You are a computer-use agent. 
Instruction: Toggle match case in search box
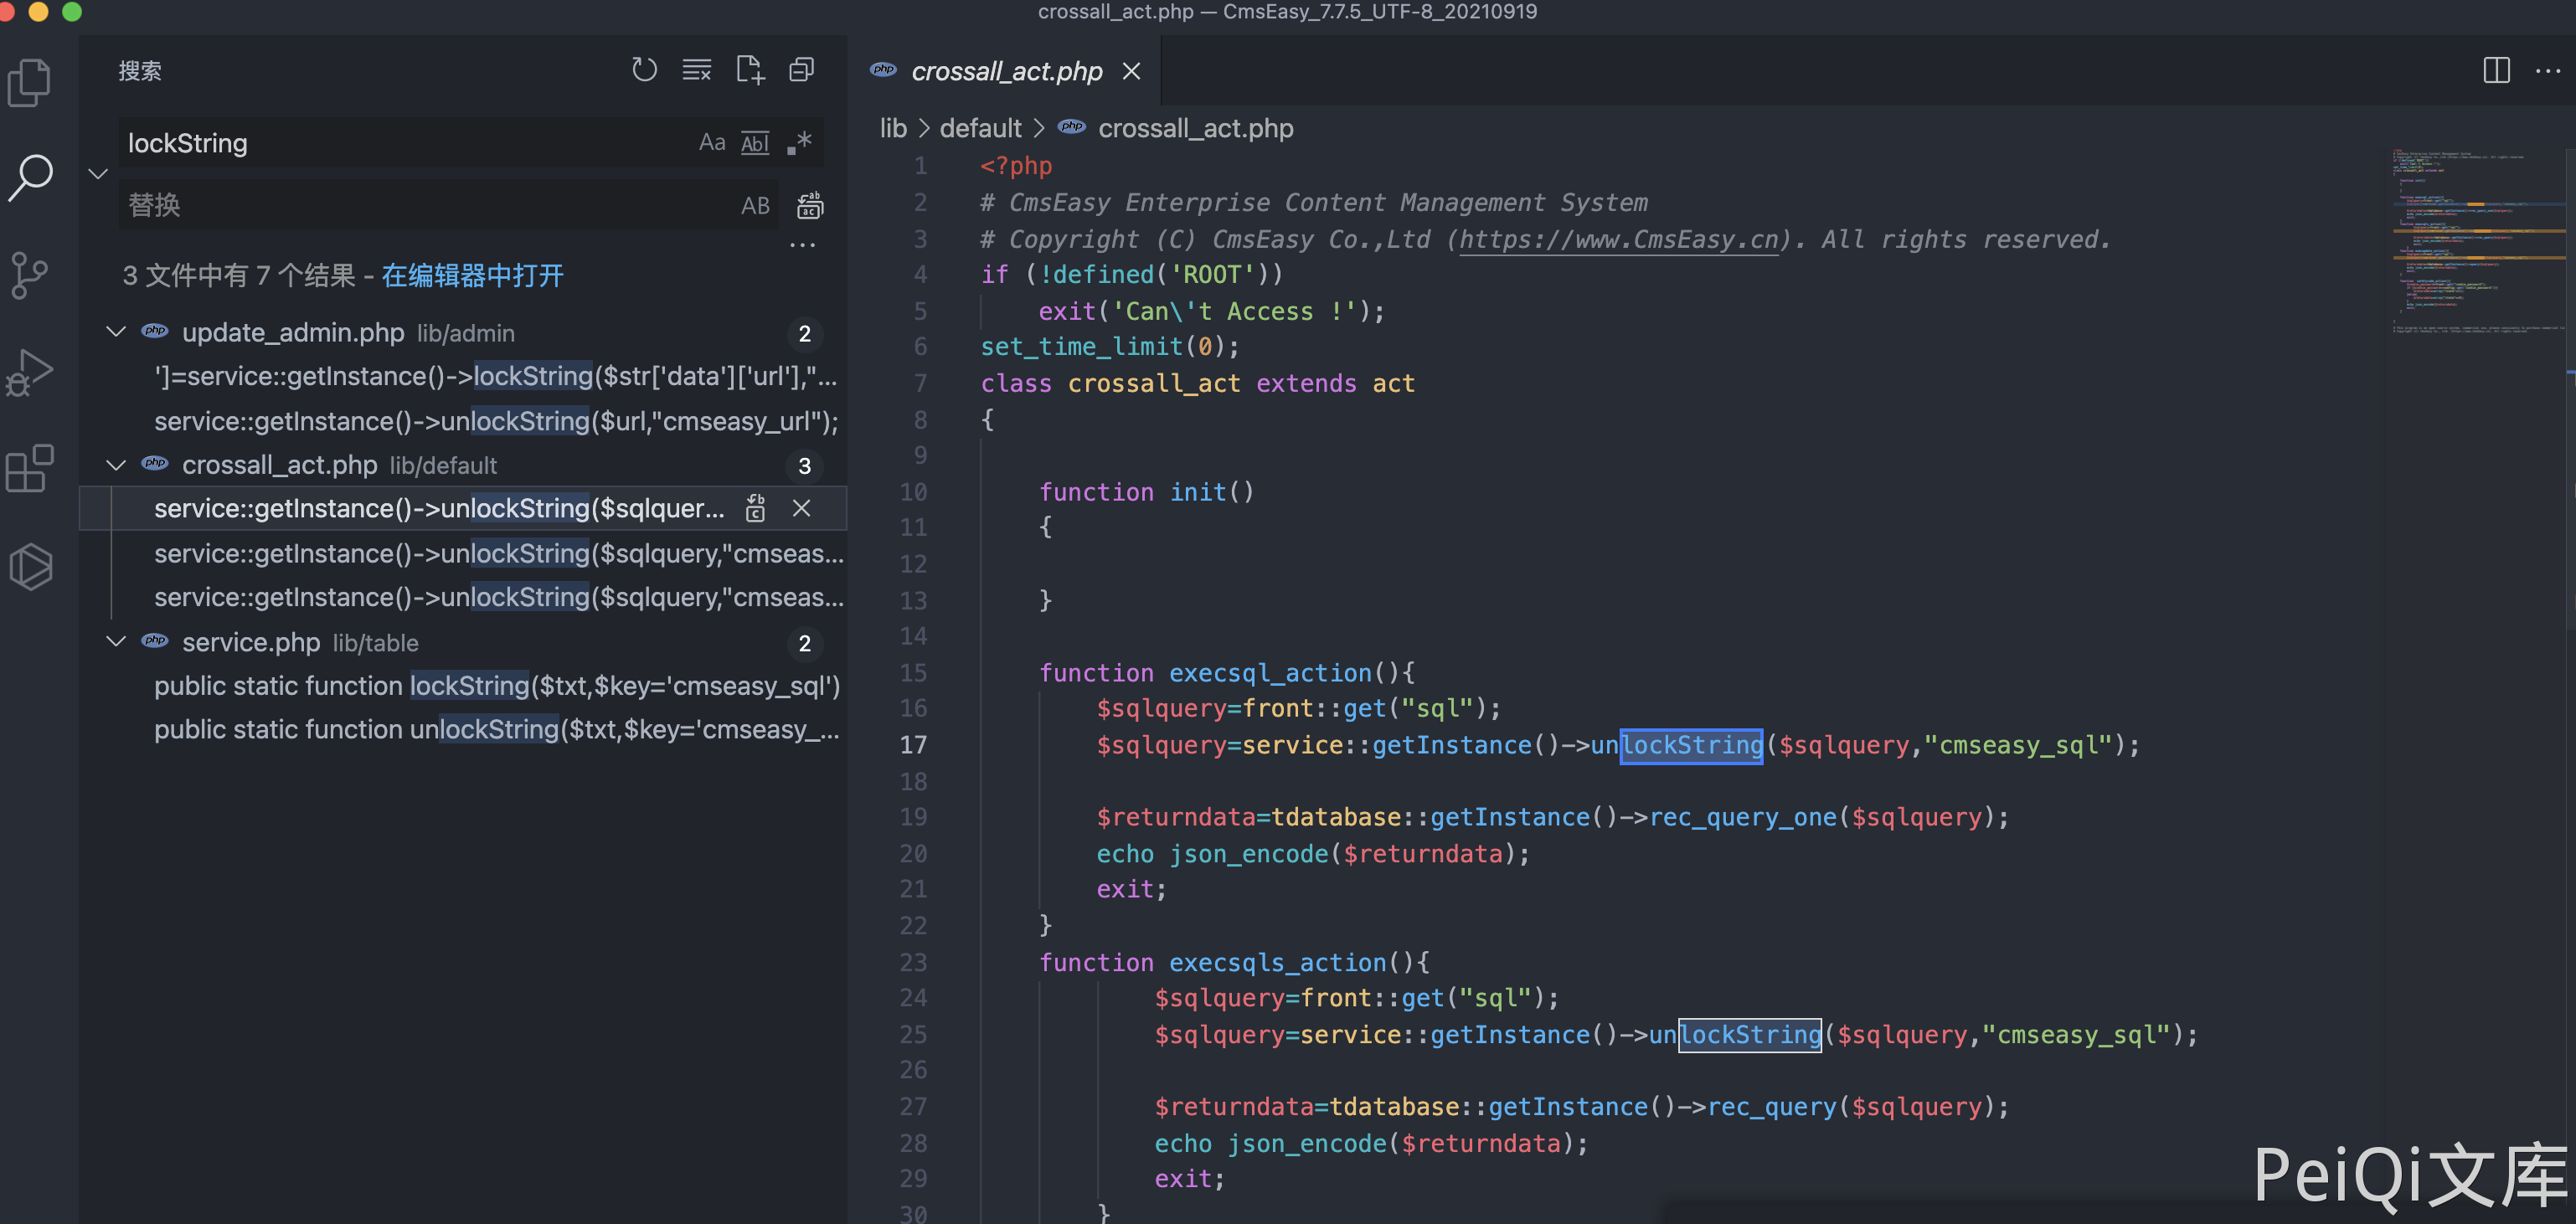coord(711,143)
